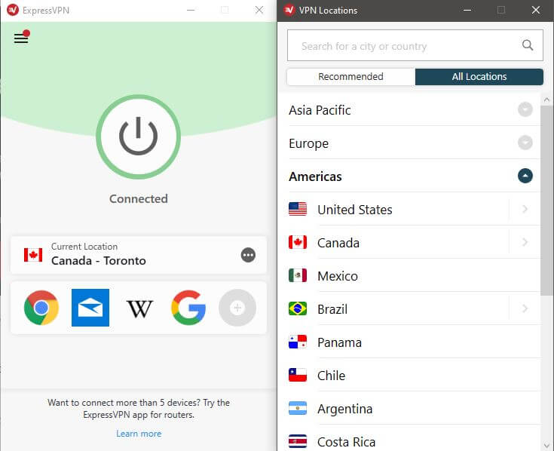Screen dimensions: 554x451
Task: Click the locations list vertical scrollbar
Action: [546, 200]
